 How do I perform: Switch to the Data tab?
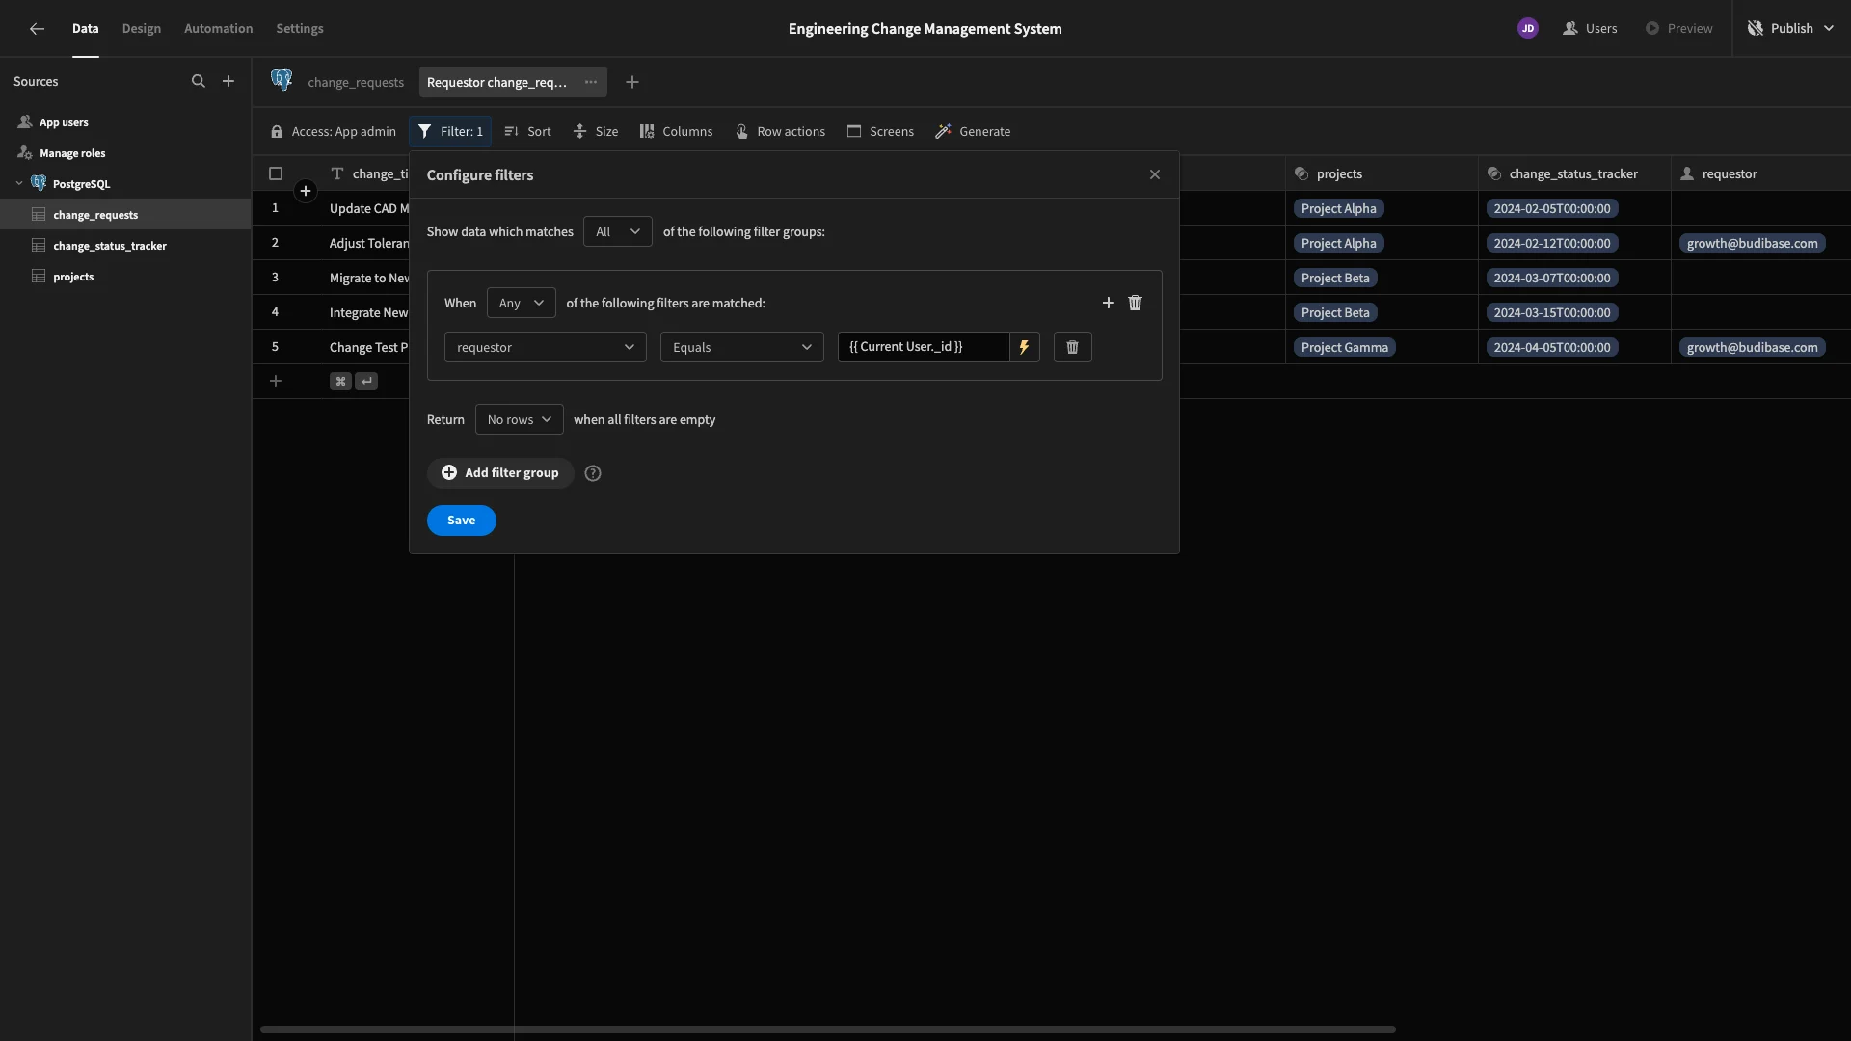click(x=86, y=29)
